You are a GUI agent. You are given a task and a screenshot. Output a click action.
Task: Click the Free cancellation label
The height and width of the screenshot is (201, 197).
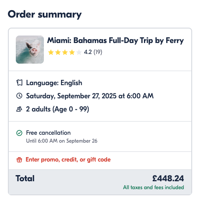[x=48, y=133]
